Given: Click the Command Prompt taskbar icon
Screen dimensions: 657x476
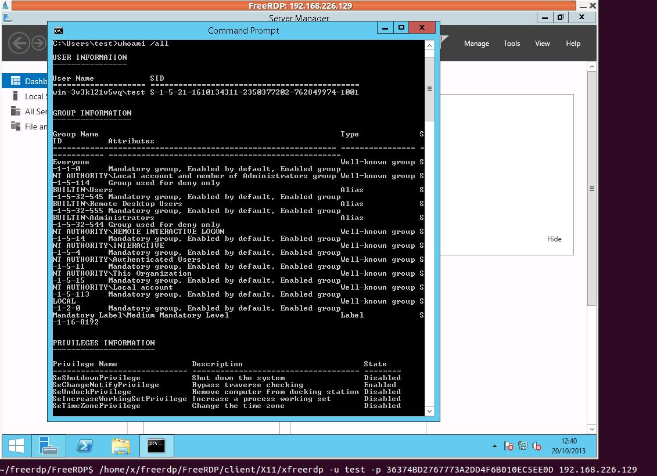Looking at the screenshot, I should coord(156,445).
